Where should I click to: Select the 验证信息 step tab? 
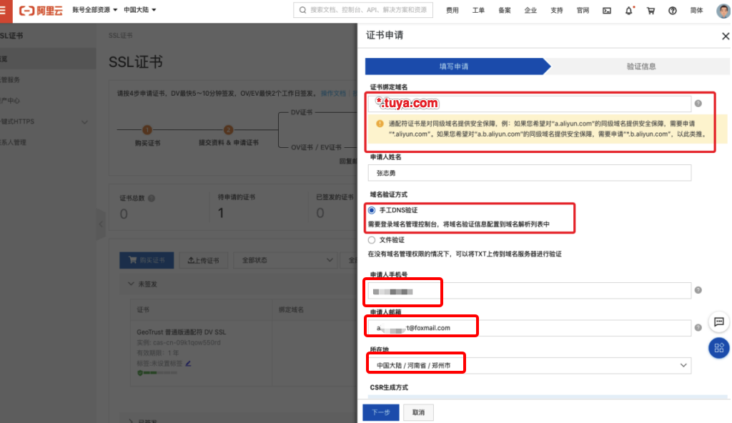(641, 66)
